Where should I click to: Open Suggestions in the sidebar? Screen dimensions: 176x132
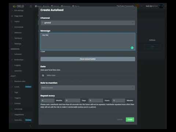point(19,115)
